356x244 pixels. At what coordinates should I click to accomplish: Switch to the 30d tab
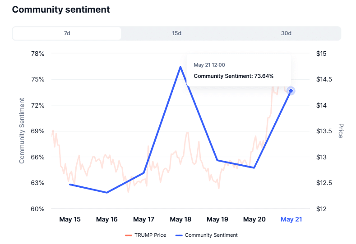[x=286, y=33]
